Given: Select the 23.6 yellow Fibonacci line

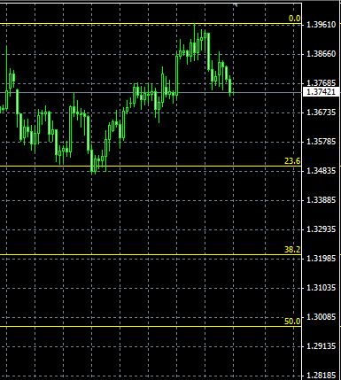Looking at the screenshot, I should [x=151, y=166].
